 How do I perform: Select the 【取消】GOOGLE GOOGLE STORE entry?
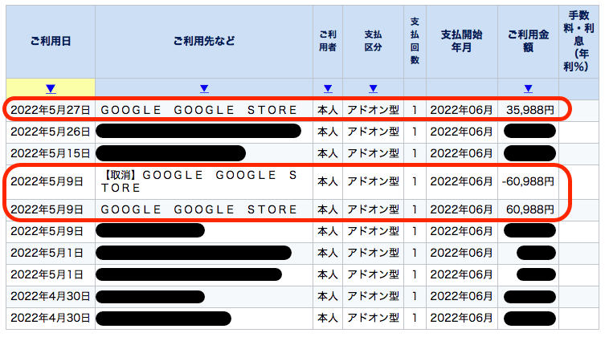point(203,181)
